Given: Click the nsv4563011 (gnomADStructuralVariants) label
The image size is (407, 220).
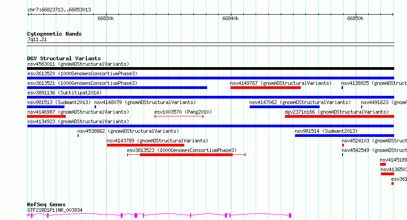Looking at the screenshot, I should [78, 64].
